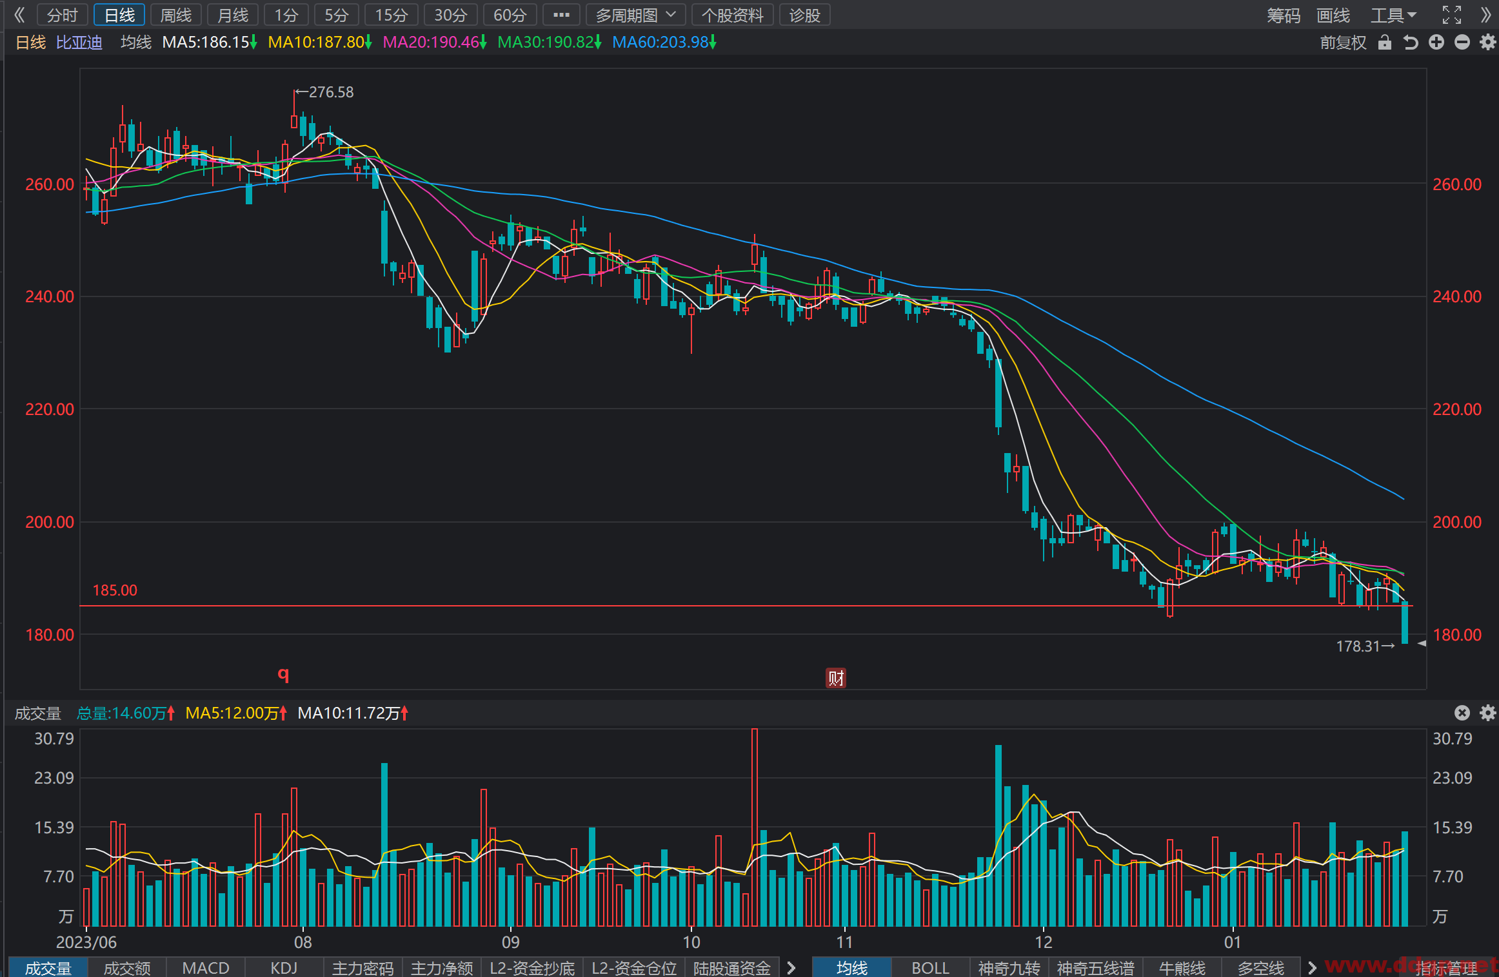Select the 神奇九转 indicator tab
1499x977 pixels.
coord(1009,967)
